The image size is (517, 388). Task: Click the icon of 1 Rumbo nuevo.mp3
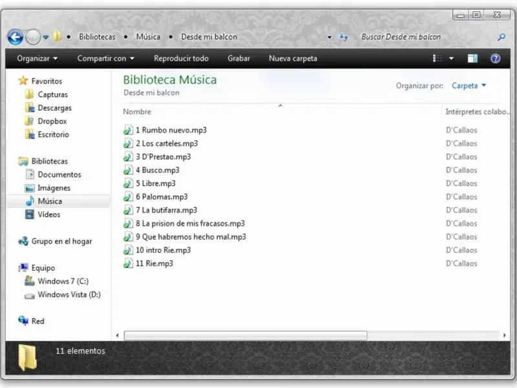(128, 130)
